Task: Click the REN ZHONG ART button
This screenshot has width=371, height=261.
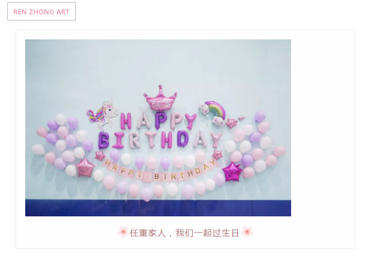Action: tap(42, 12)
